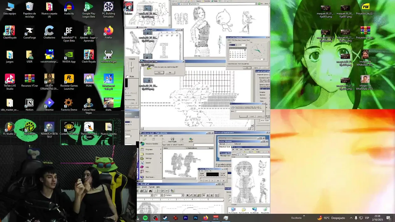
Task: Expand the Escritorio toolbar chevron
Action: [x=304, y=216]
